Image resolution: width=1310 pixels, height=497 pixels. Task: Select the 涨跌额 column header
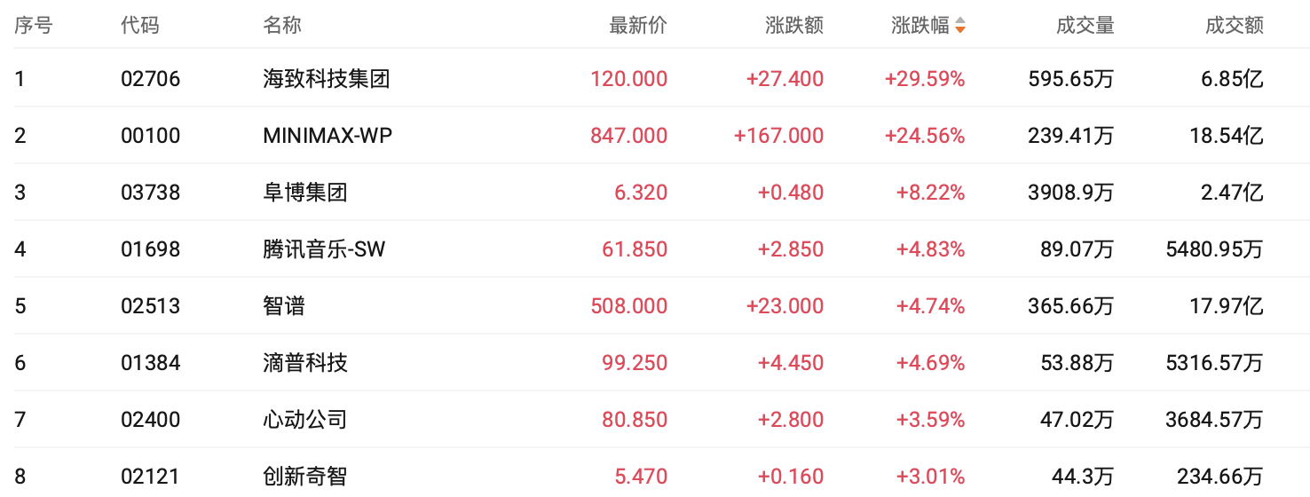pos(794,26)
